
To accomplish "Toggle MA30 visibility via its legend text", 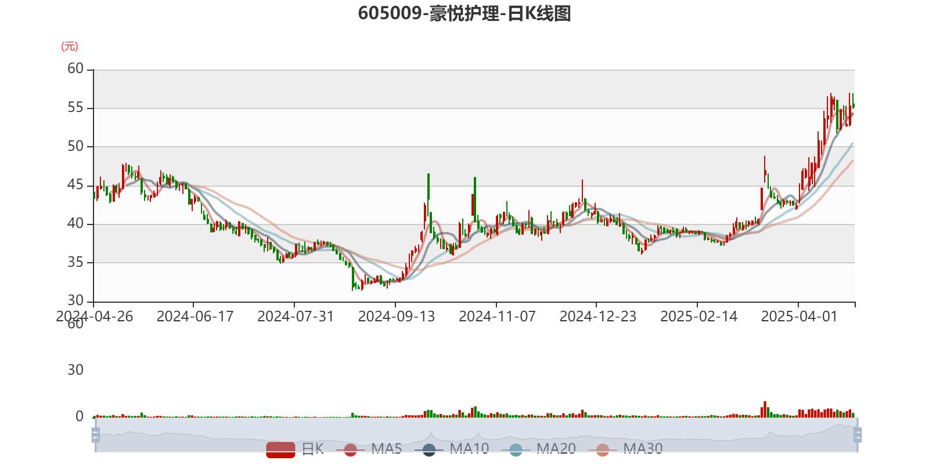I will 643,448.
